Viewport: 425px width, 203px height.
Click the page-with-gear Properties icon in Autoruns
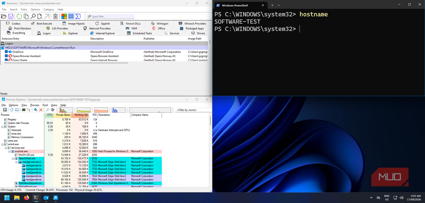coord(40,16)
